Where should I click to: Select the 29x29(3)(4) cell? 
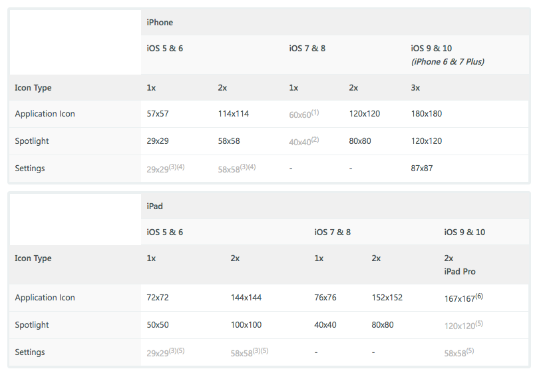165,169
